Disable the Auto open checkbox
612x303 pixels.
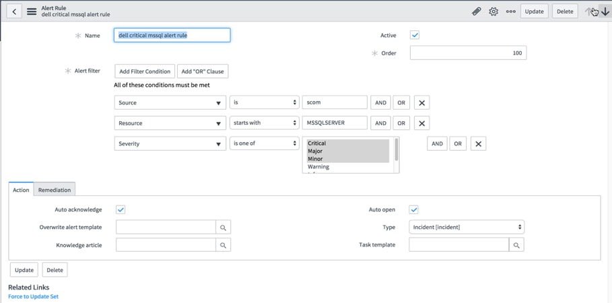414,210
